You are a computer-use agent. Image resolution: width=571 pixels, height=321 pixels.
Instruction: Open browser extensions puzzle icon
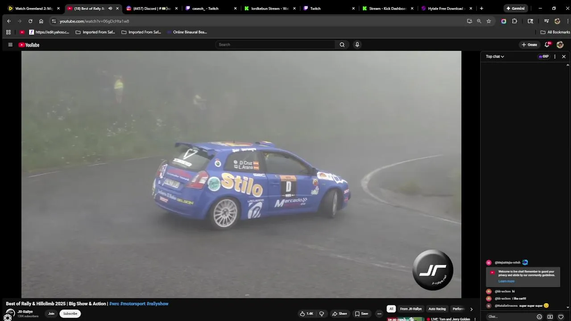coord(514,21)
